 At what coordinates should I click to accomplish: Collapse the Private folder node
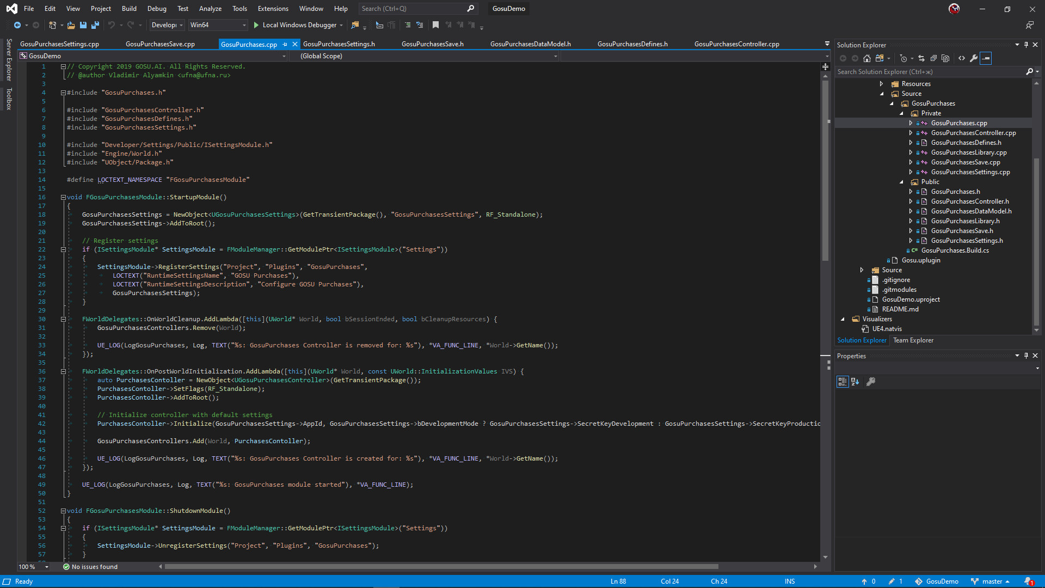[x=901, y=113]
